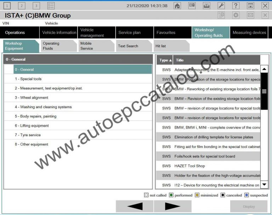The image size is (272, 215).
Task: Click the Print icon
Action: (x=206, y=6)
